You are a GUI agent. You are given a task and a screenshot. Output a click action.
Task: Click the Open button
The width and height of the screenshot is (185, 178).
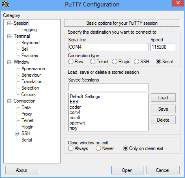tap(127, 170)
